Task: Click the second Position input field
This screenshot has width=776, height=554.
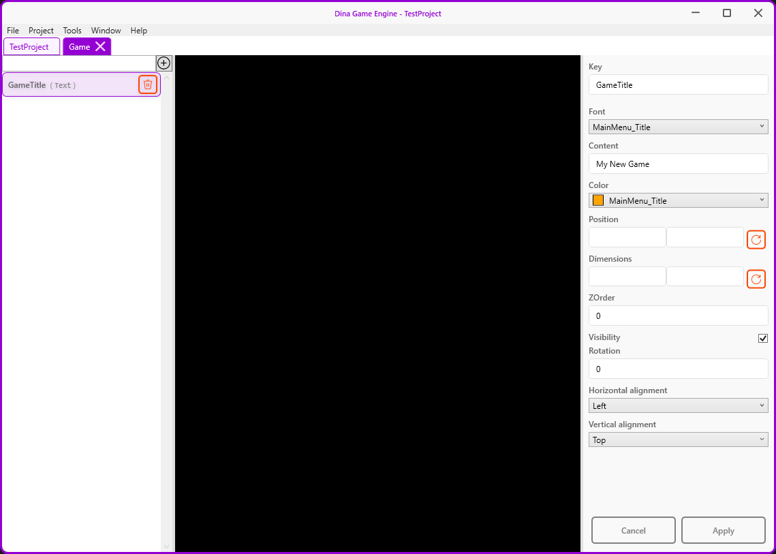Action: pos(704,237)
